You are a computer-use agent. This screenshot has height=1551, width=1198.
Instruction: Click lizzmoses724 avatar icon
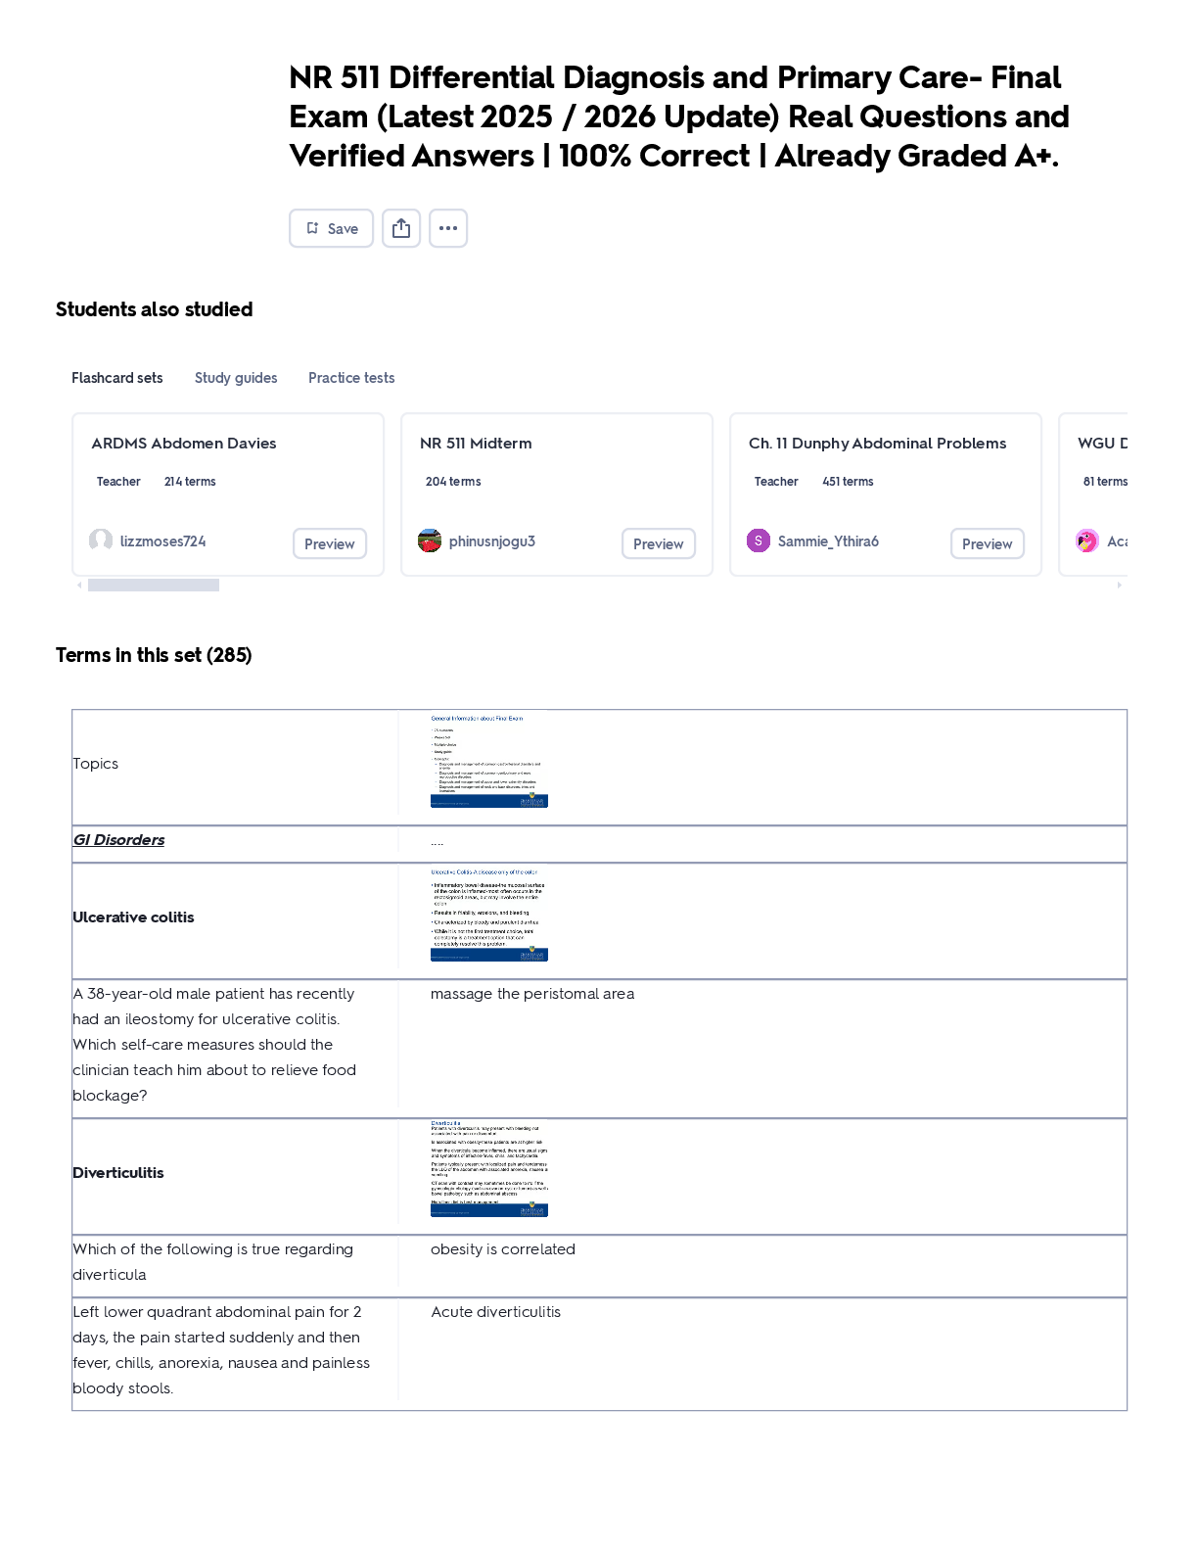[101, 540]
